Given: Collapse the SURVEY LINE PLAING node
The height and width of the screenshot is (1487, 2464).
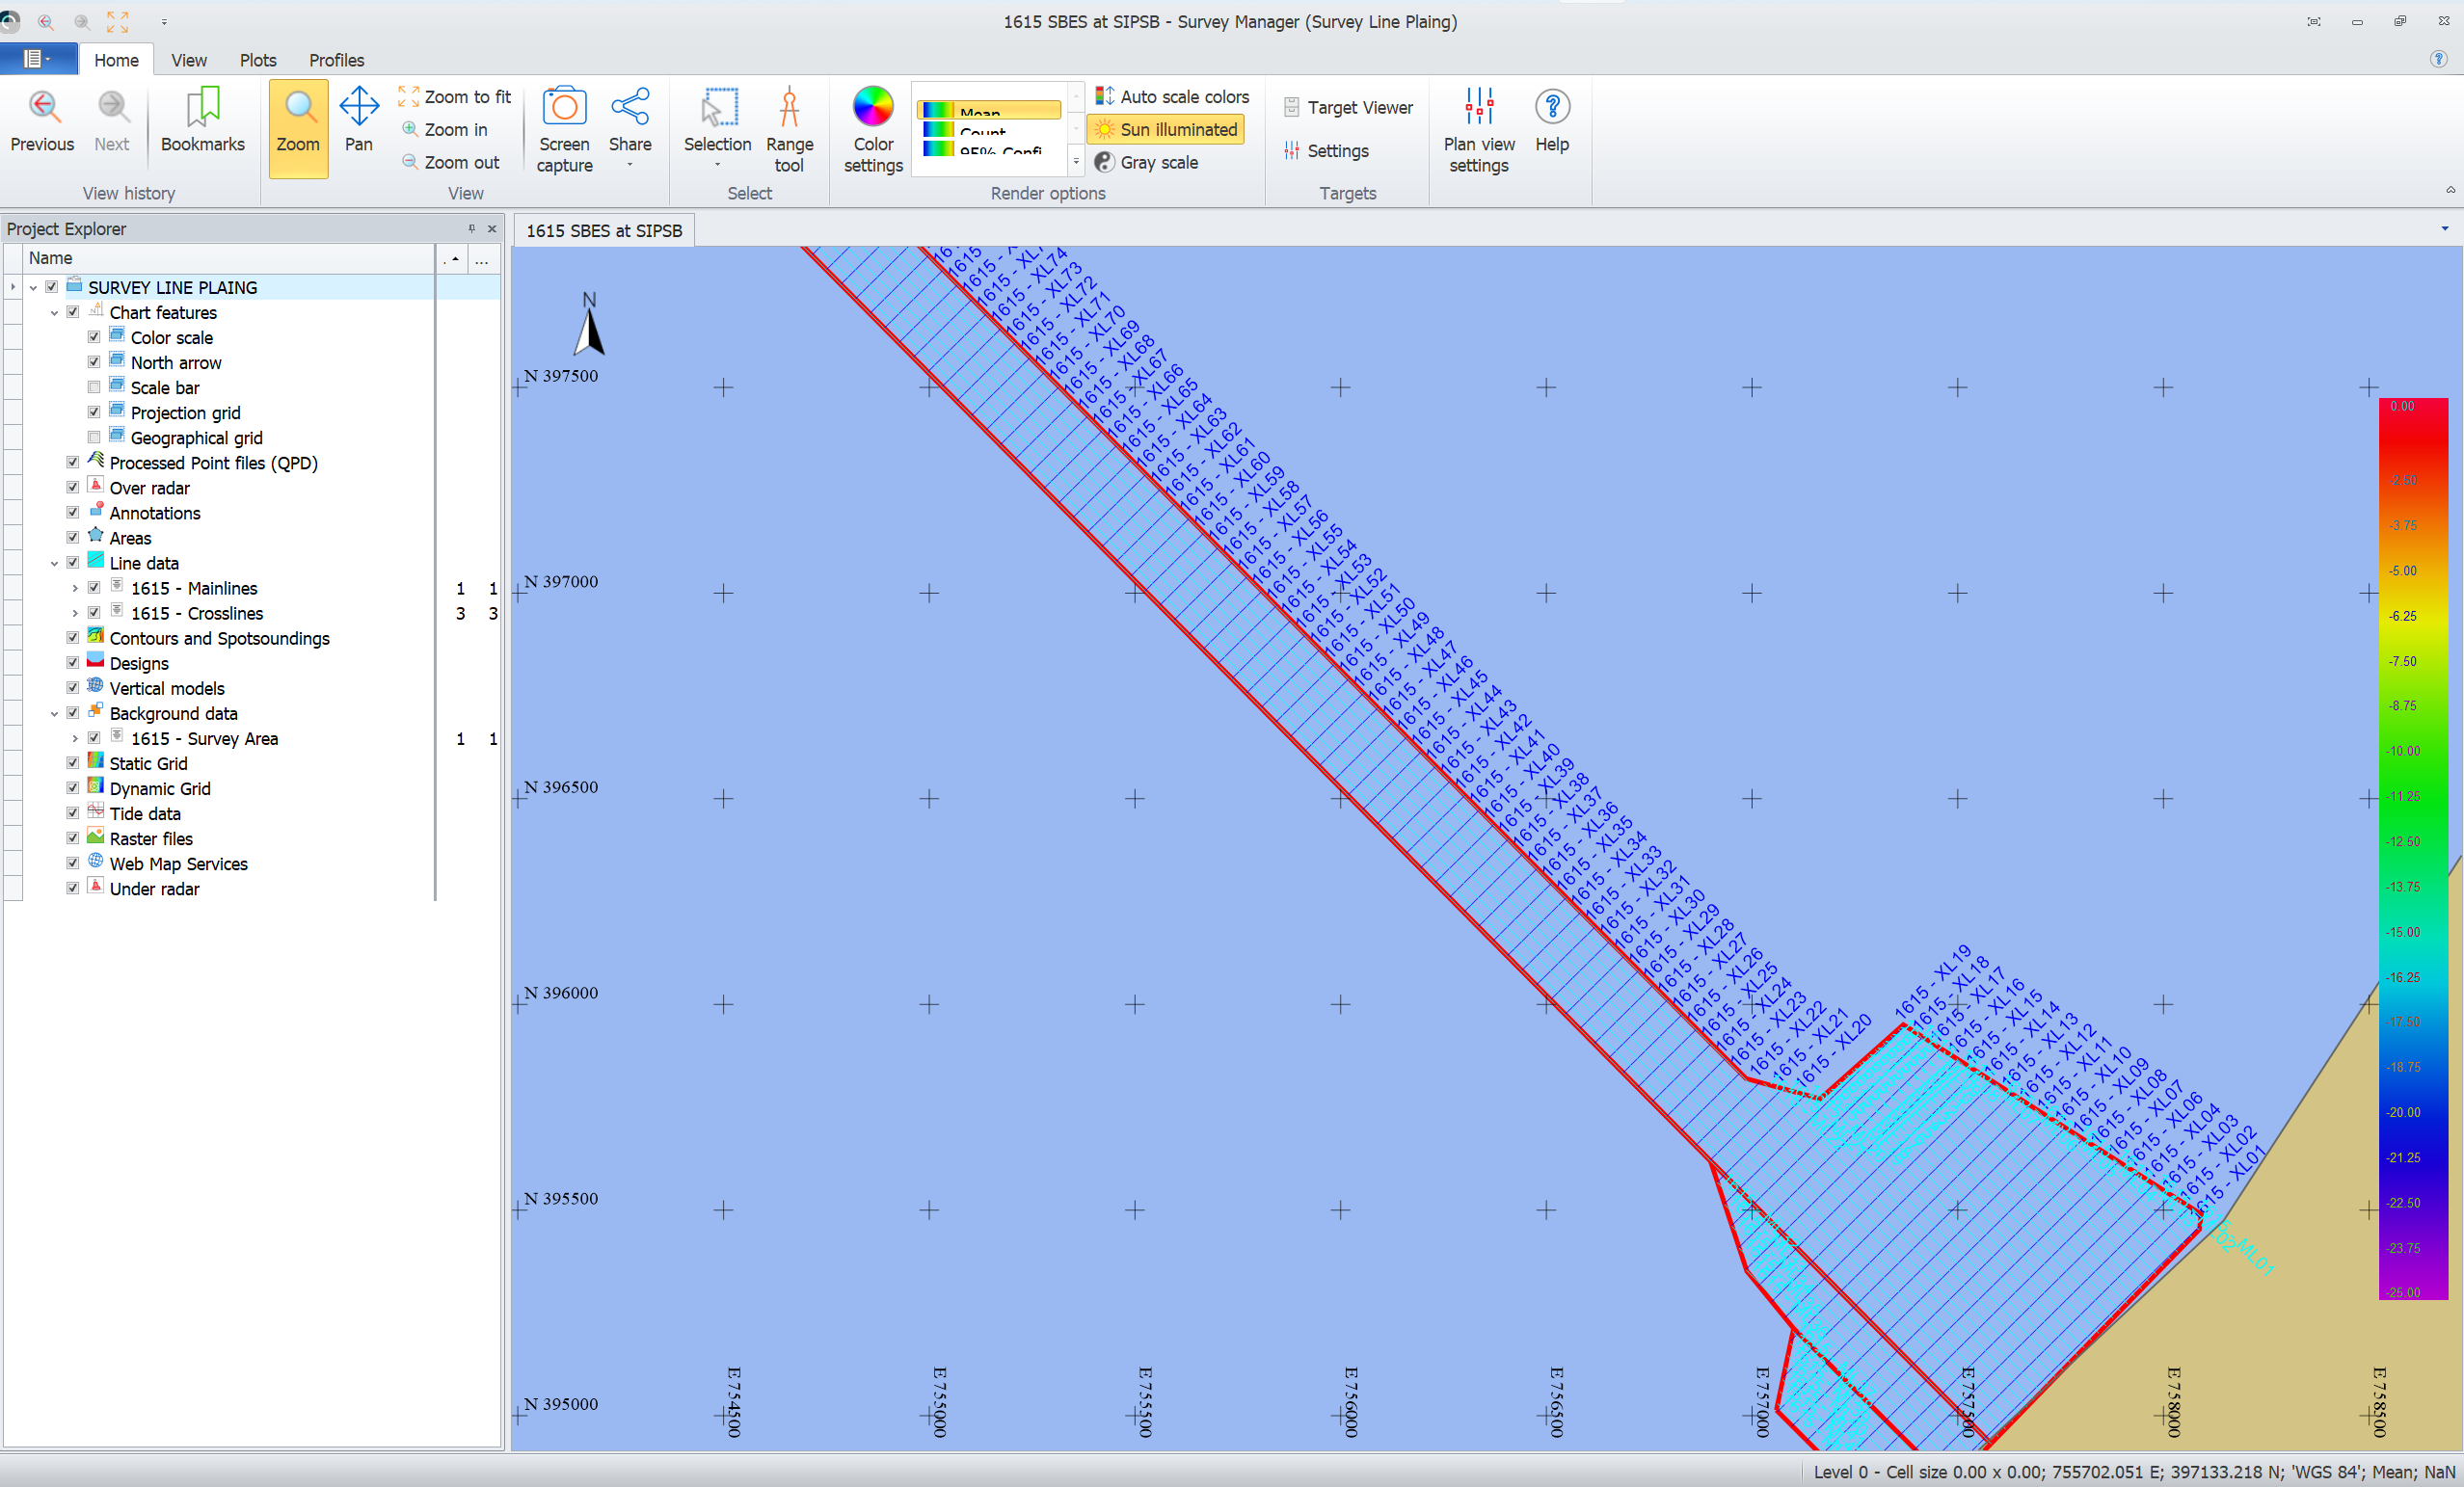Looking at the screenshot, I should pyautogui.click(x=33, y=287).
